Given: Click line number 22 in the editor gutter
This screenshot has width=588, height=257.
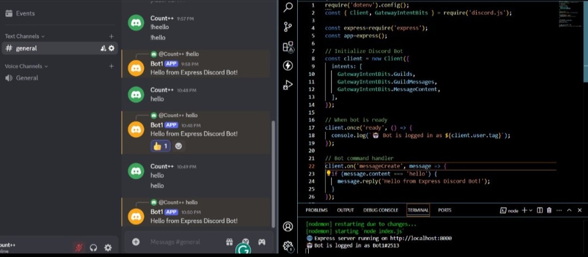Looking at the screenshot, I should 311,166.
